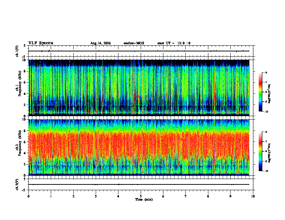Click time axis tick label "9"
This screenshot has width=285, height=220.
pos(230,196)
